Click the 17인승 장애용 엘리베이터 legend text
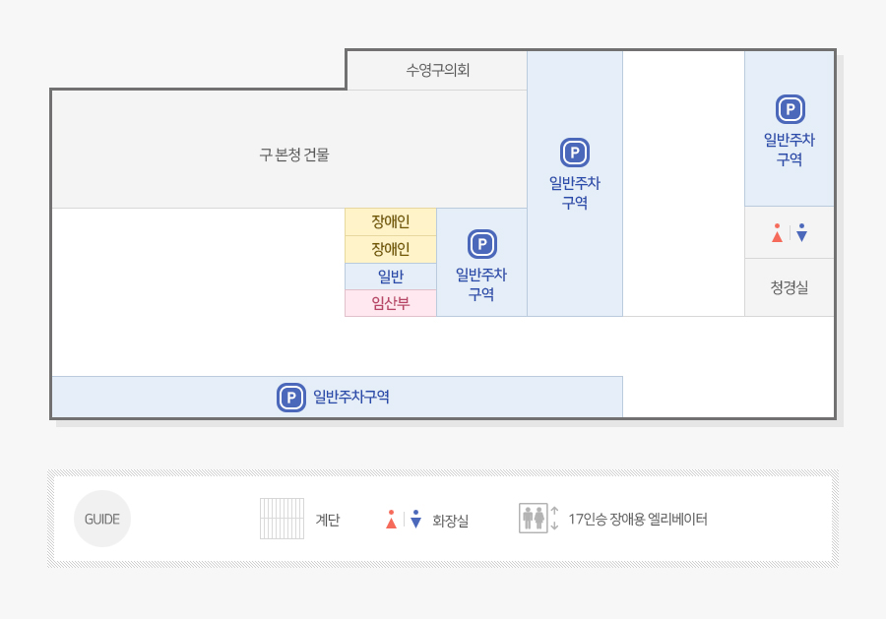886x619 pixels. coord(637,519)
